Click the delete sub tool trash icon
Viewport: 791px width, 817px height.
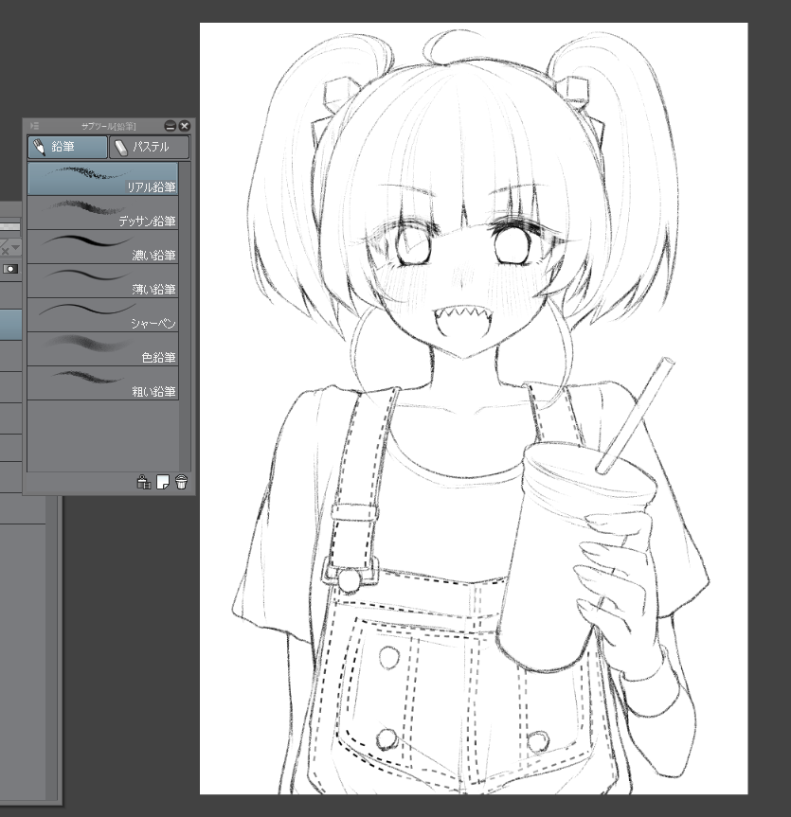[x=181, y=482]
